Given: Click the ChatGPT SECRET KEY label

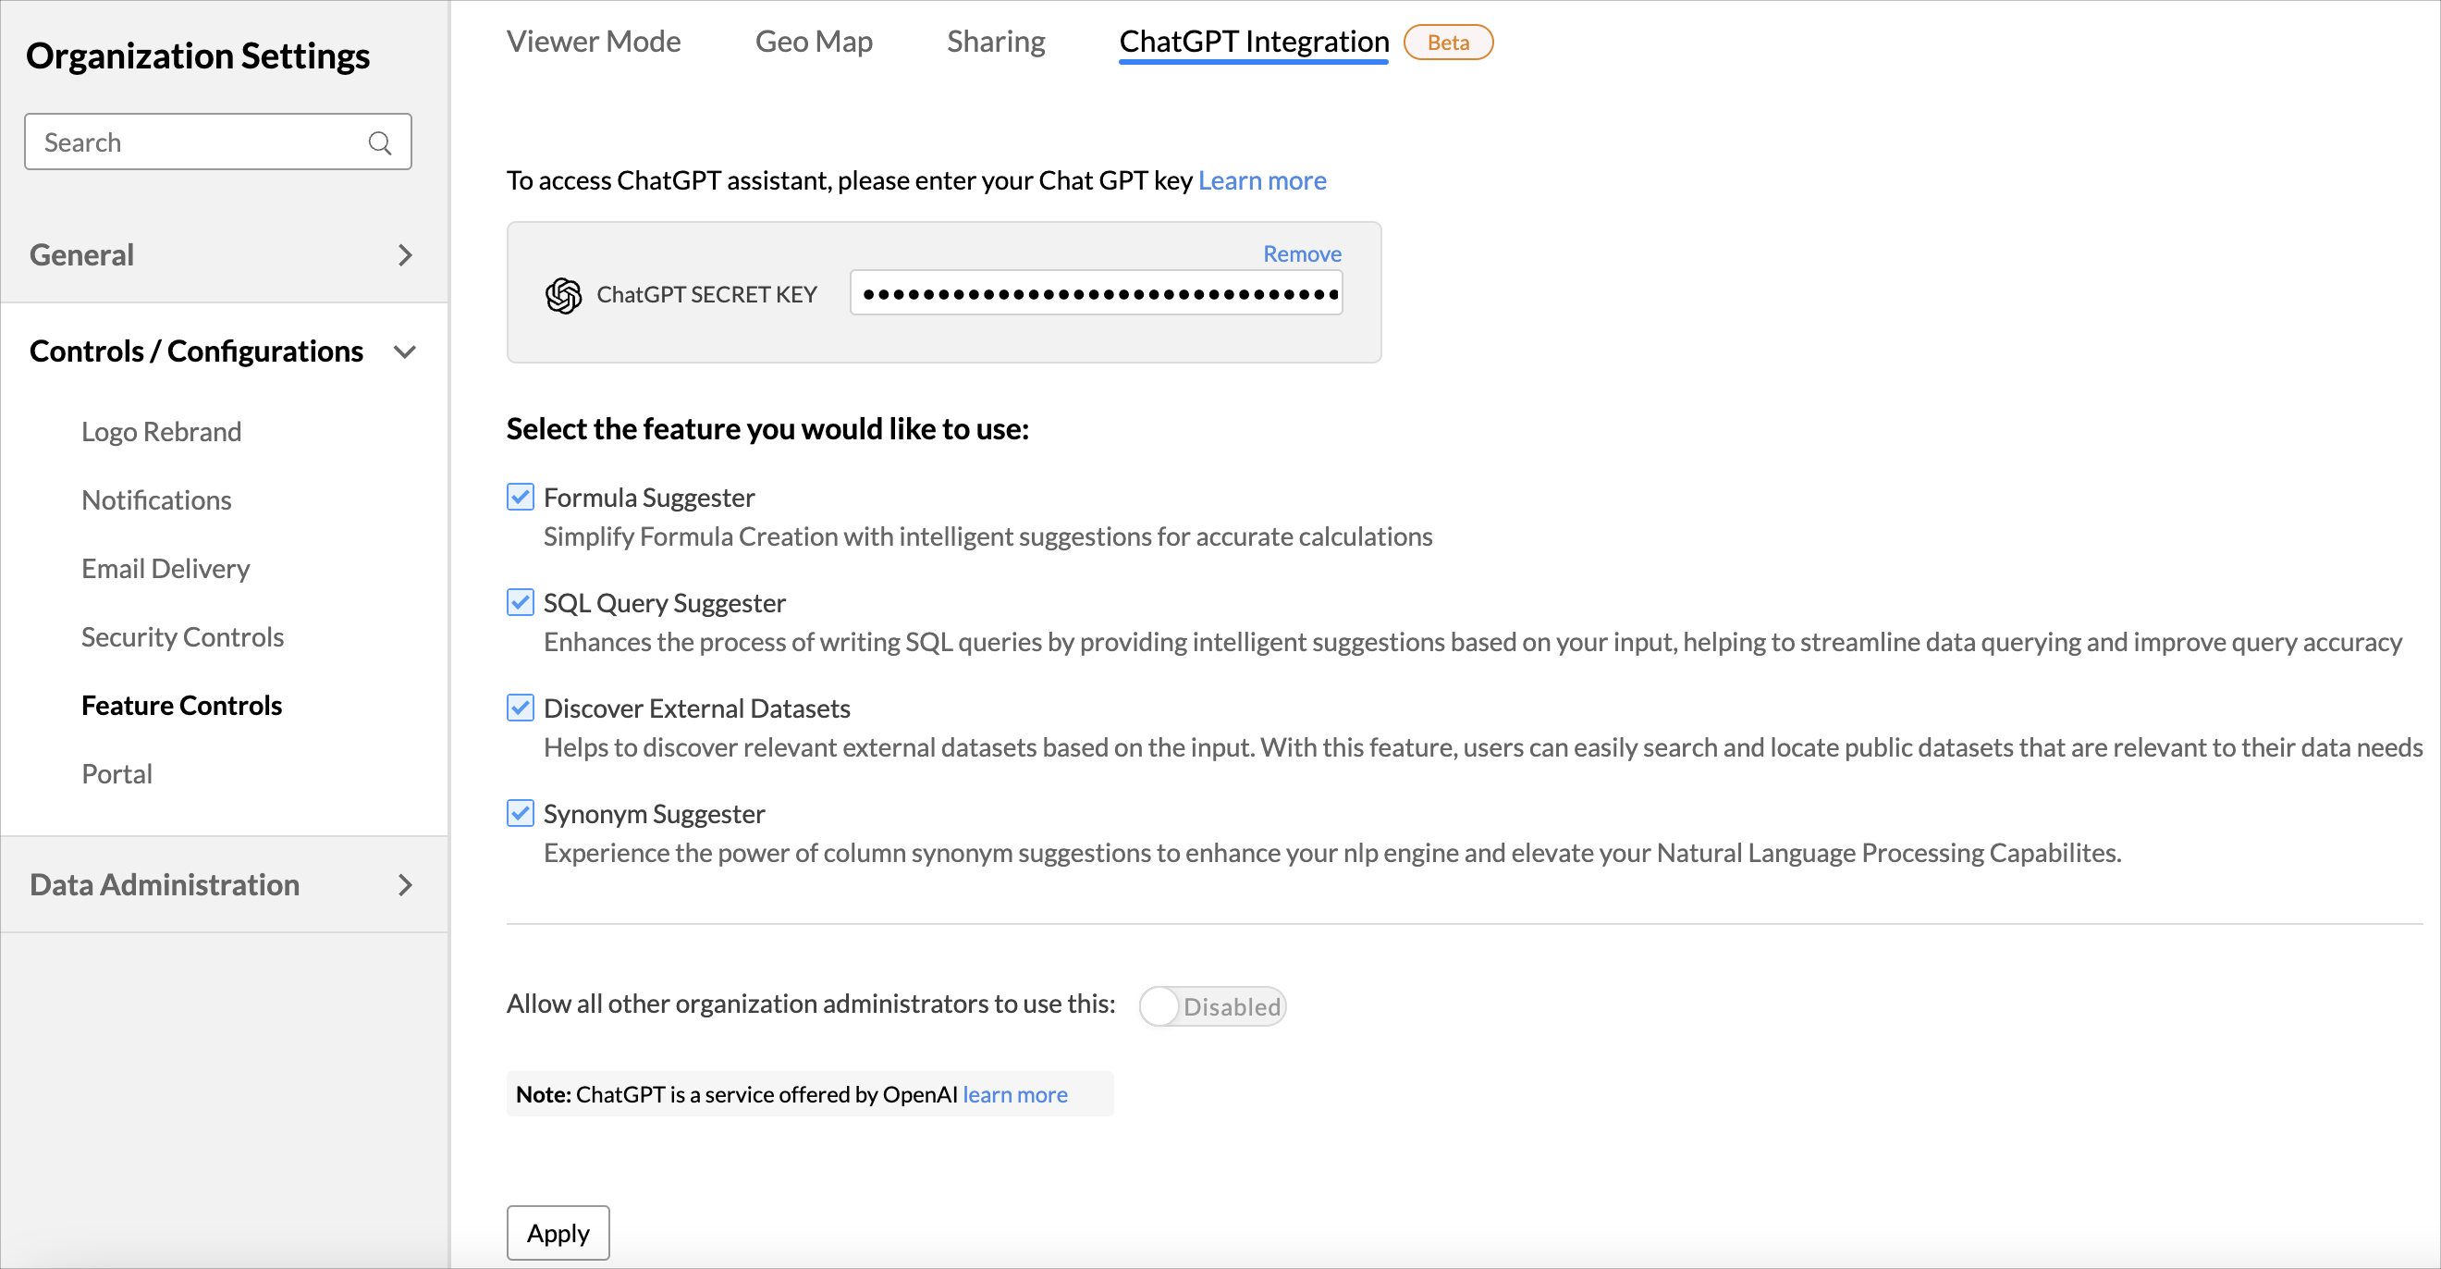Looking at the screenshot, I should (706, 295).
